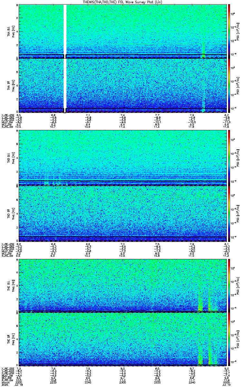Click the 'hhmm' time row label
This screenshot has width=242, height=387.
pyautogui.click(x=5, y=382)
